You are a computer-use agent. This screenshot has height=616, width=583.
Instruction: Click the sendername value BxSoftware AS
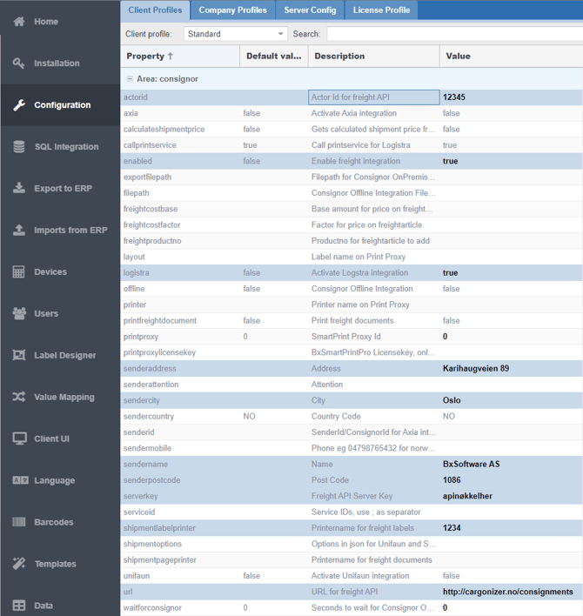472,464
